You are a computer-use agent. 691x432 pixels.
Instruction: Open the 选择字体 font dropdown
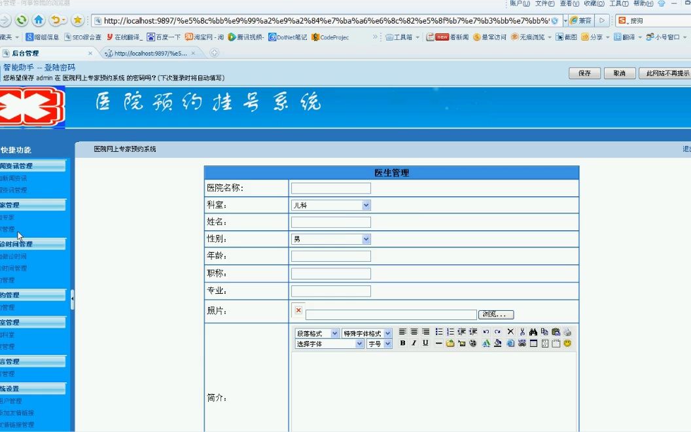click(329, 344)
